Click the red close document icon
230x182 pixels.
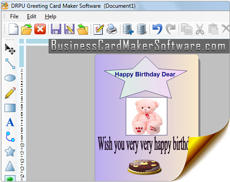pyautogui.click(x=40, y=29)
